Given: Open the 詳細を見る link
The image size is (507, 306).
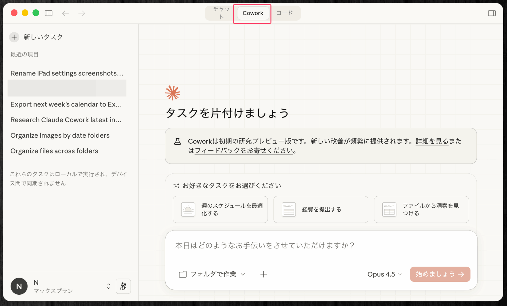Looking at the screenshot, I should tap(431, 141).
